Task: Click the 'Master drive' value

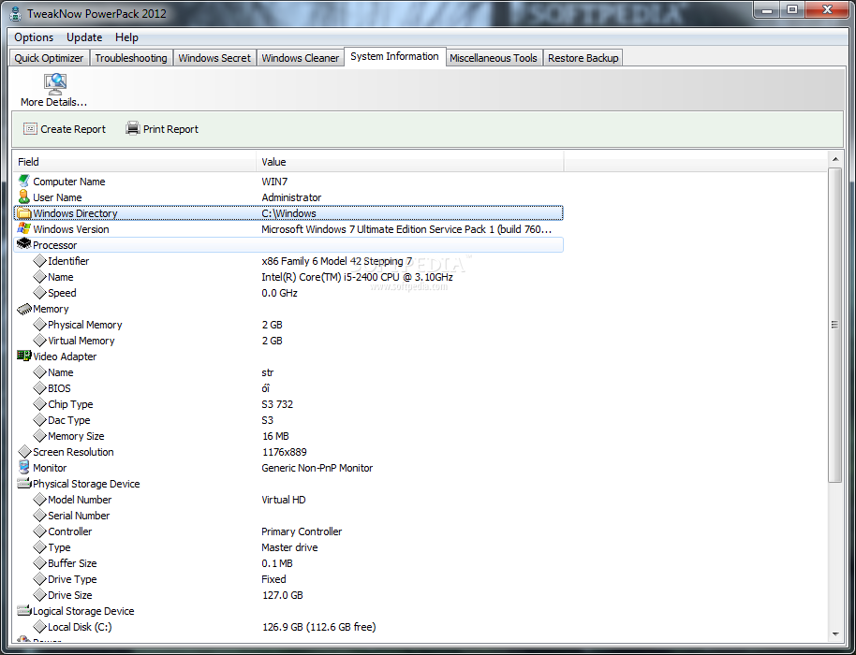Action: 289,547
